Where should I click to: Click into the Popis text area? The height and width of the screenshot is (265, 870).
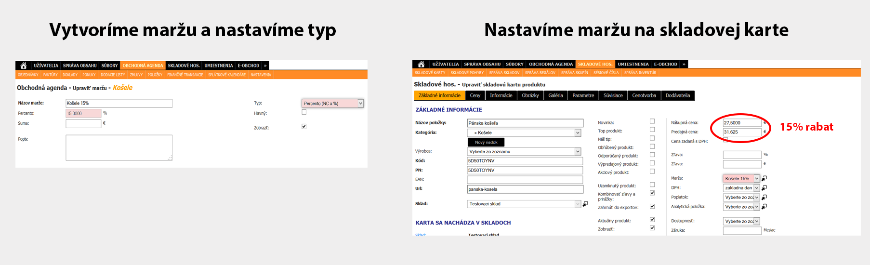(x=119, y=147)
